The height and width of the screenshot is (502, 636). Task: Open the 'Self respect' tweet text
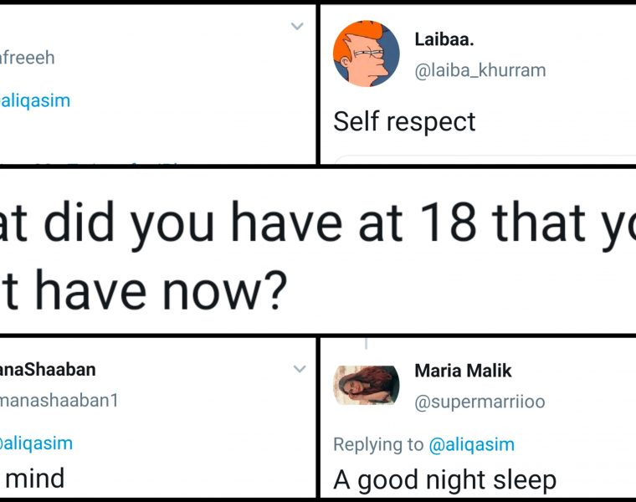[x=404, y=121]
